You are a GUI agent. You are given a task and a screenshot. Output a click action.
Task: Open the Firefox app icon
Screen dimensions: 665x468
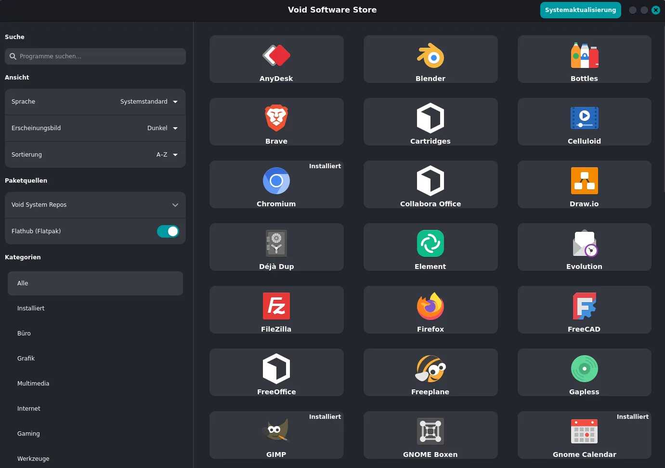click(x=430, y=306)
